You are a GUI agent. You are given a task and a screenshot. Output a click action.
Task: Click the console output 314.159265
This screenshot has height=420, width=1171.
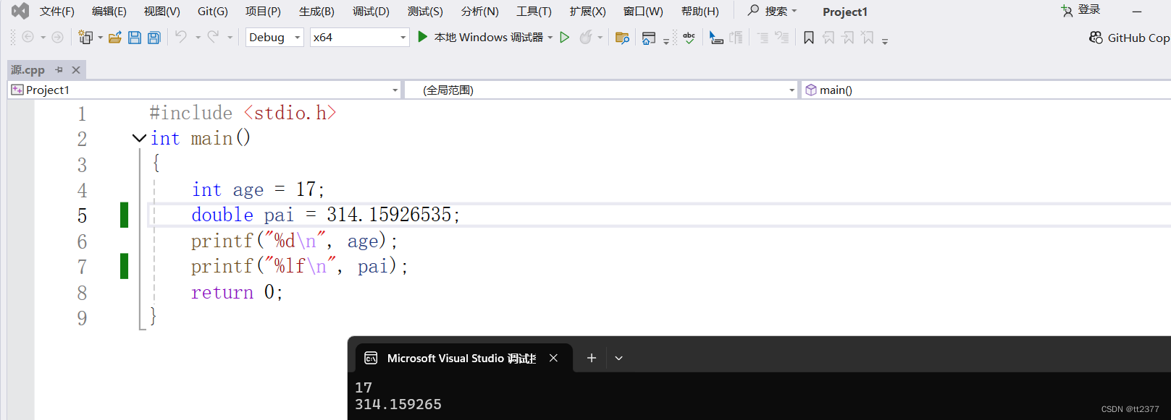point(398,404)
